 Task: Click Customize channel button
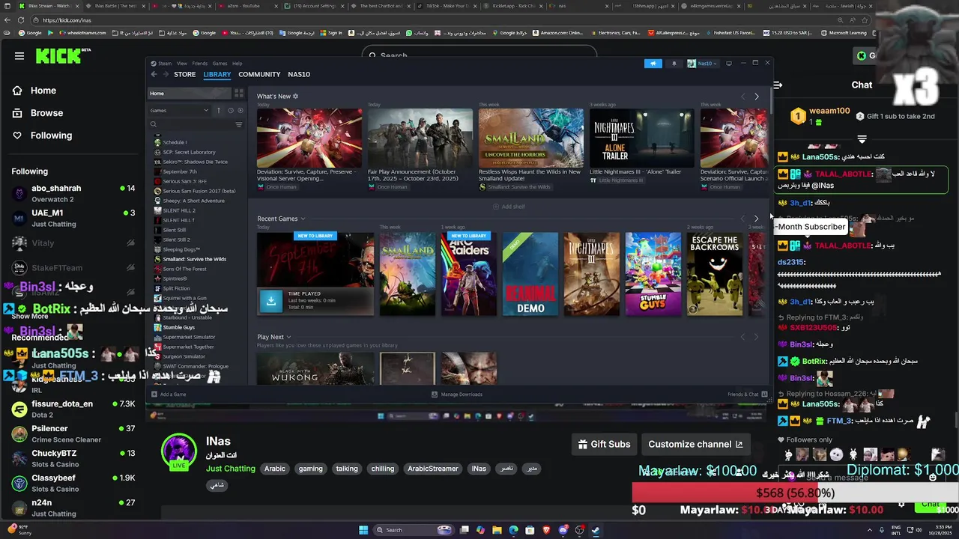[x=695, y=444]
